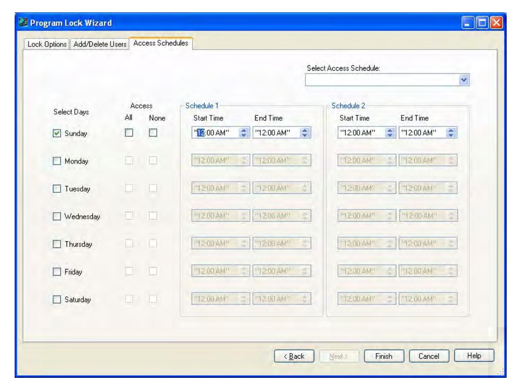Select the Access Schedules tab
The height and width of the screenshot is (389, 519).
point(161,43)
